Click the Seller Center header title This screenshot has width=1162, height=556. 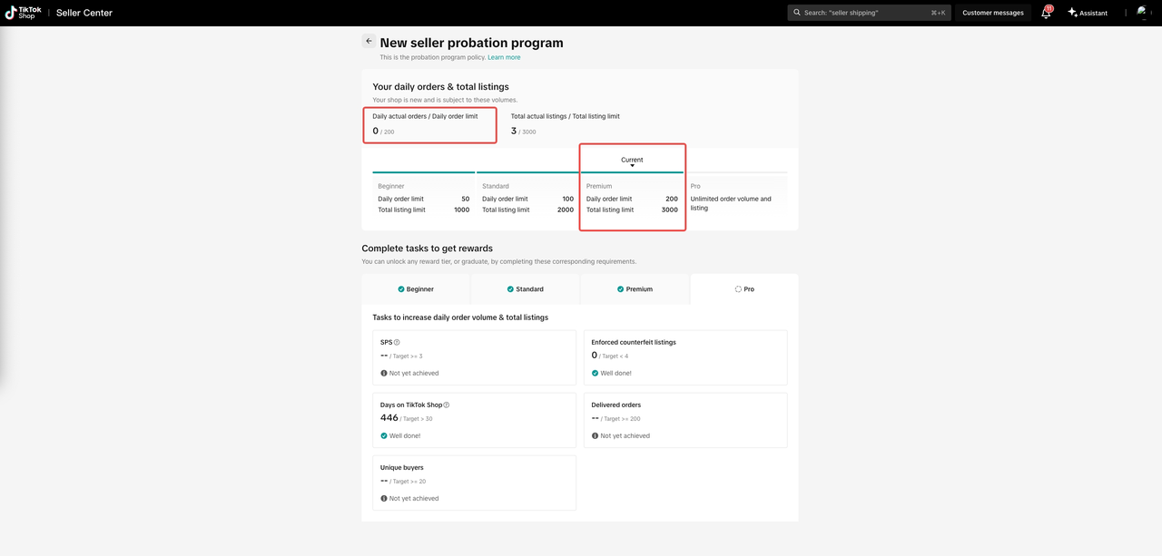(x=84, y=13)
